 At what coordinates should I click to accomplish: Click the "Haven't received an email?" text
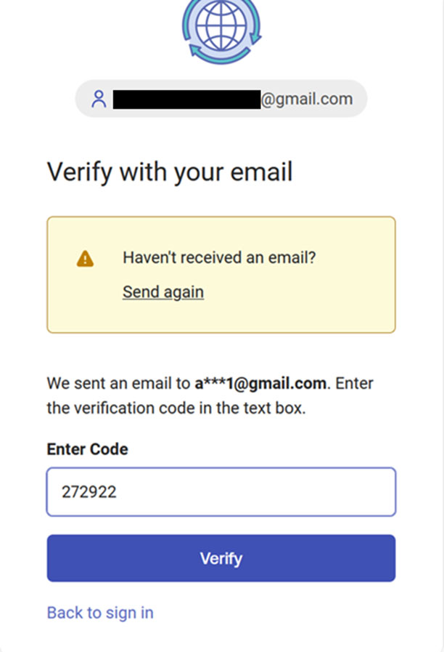coord(219,257)
